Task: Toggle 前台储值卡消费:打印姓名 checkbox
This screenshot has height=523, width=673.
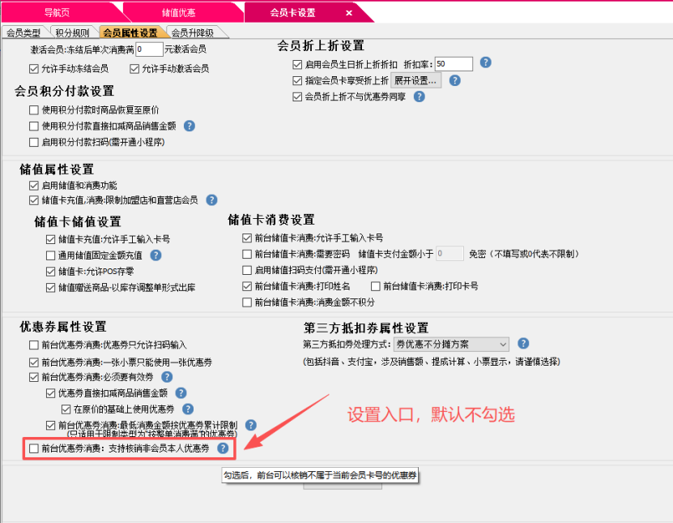Action: click(x=247, y=286)
